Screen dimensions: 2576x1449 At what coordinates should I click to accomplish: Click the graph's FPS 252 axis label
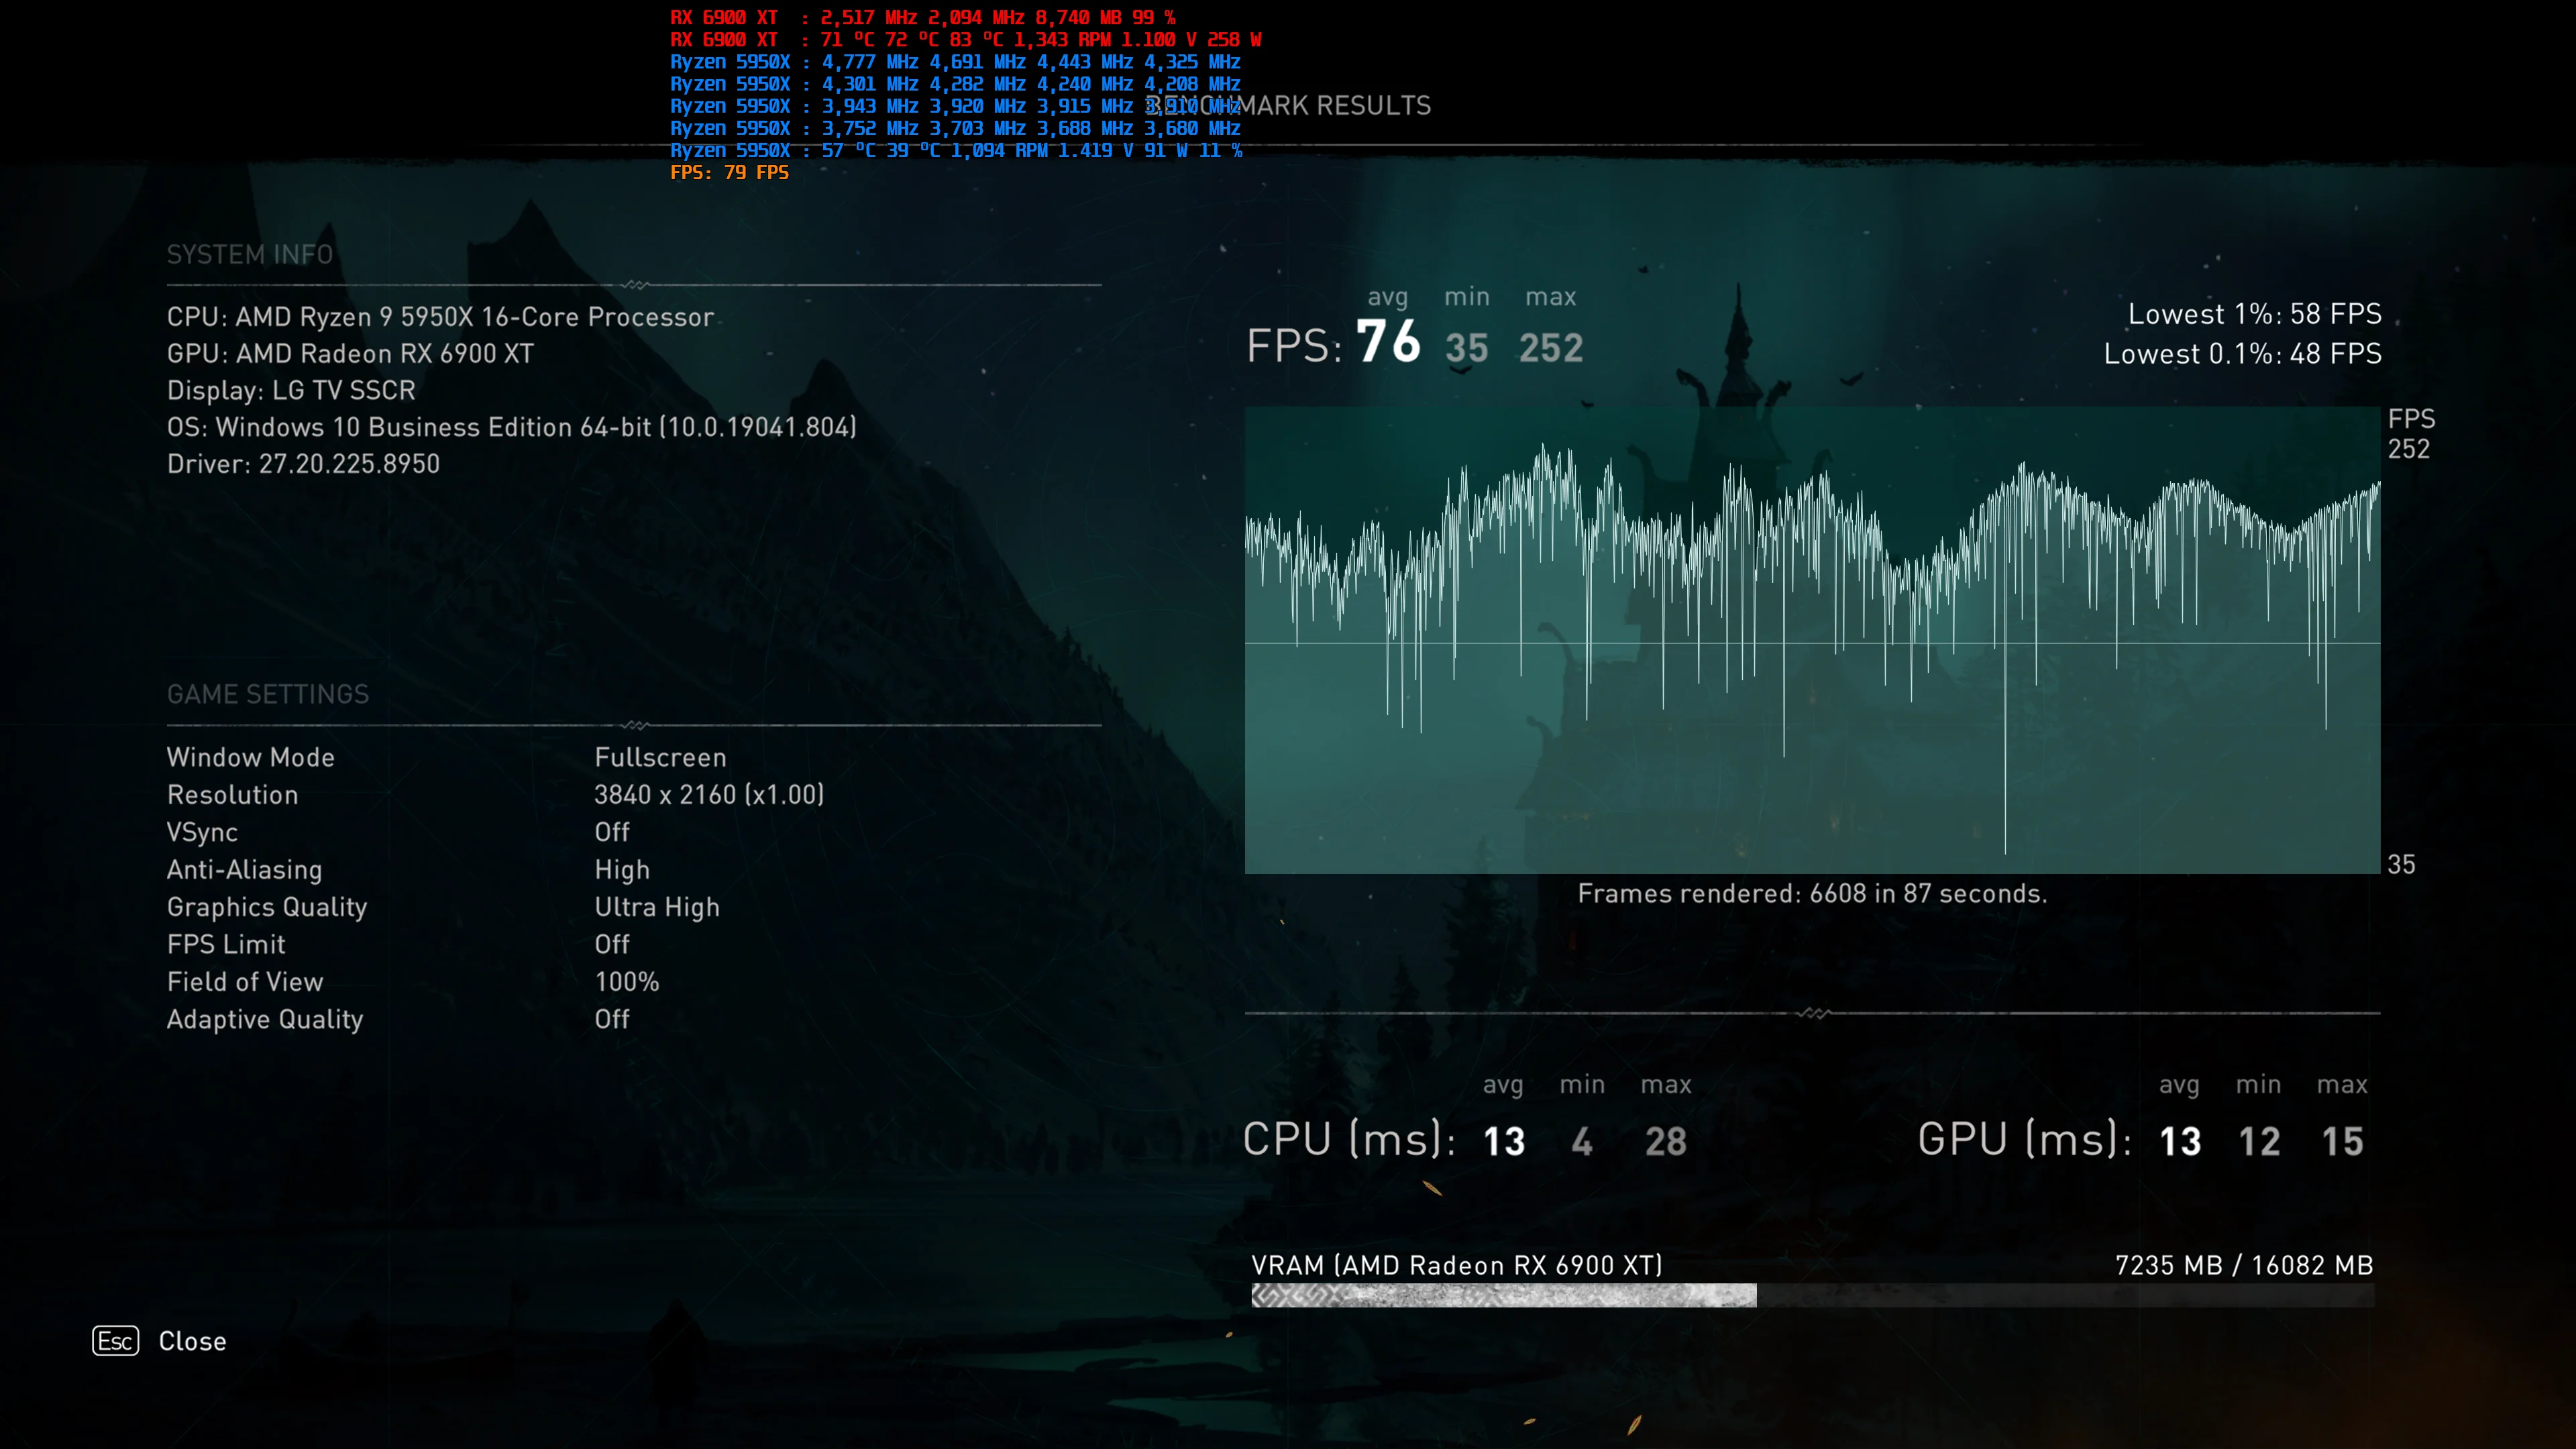2411,434
